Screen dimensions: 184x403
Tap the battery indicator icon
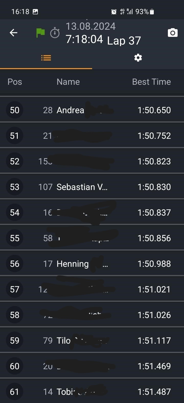pos(152,12)
